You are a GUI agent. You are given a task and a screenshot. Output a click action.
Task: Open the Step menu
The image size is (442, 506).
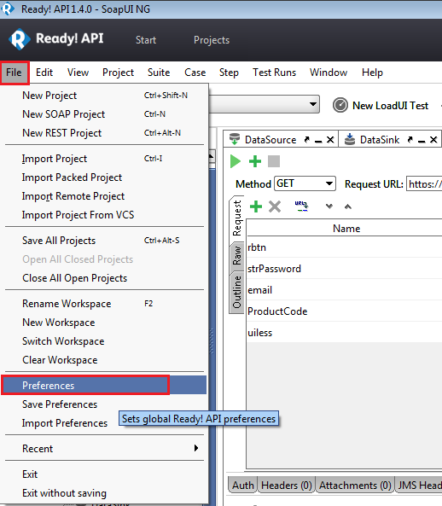point(229,73)
